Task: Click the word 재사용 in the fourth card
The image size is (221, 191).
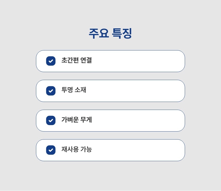Action: (x=70, y=149)
